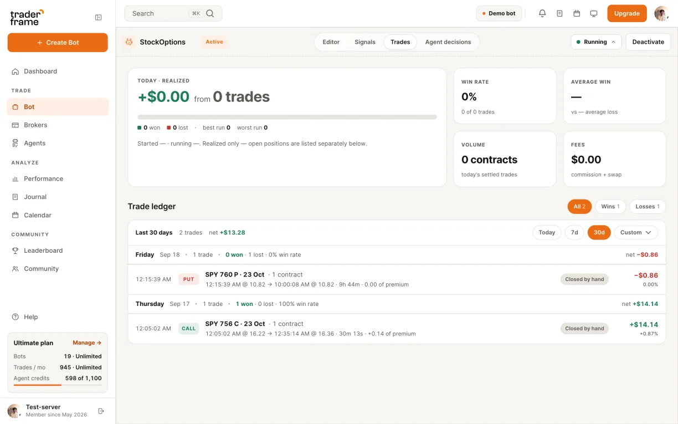This screenshot has width=678, height=424.
Task: Click the Leaderboard trophy icon
Action: pos(16,251)
